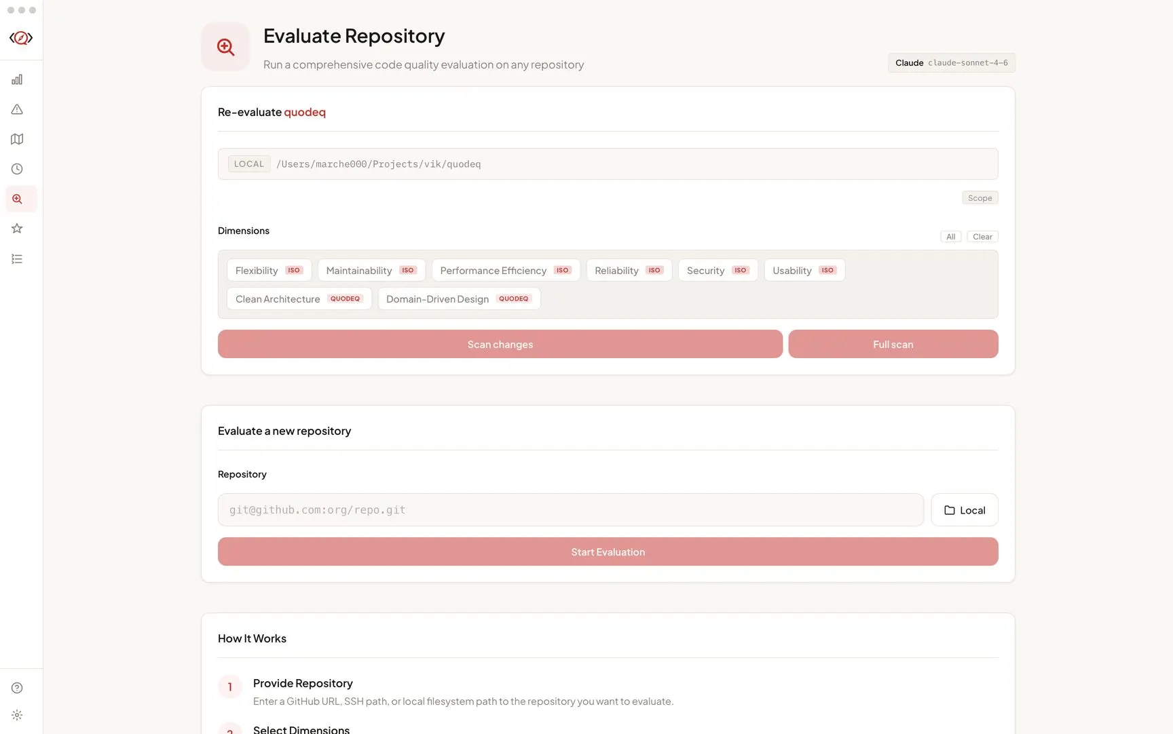
Task: Clear the selected dimensions
Action: (x=982, y=237)
